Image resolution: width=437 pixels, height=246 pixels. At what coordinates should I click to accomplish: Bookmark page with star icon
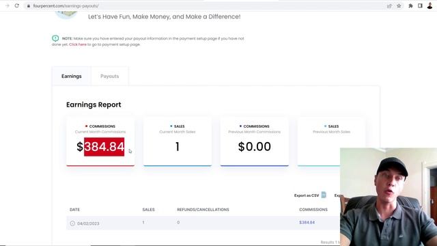point(399,6)
